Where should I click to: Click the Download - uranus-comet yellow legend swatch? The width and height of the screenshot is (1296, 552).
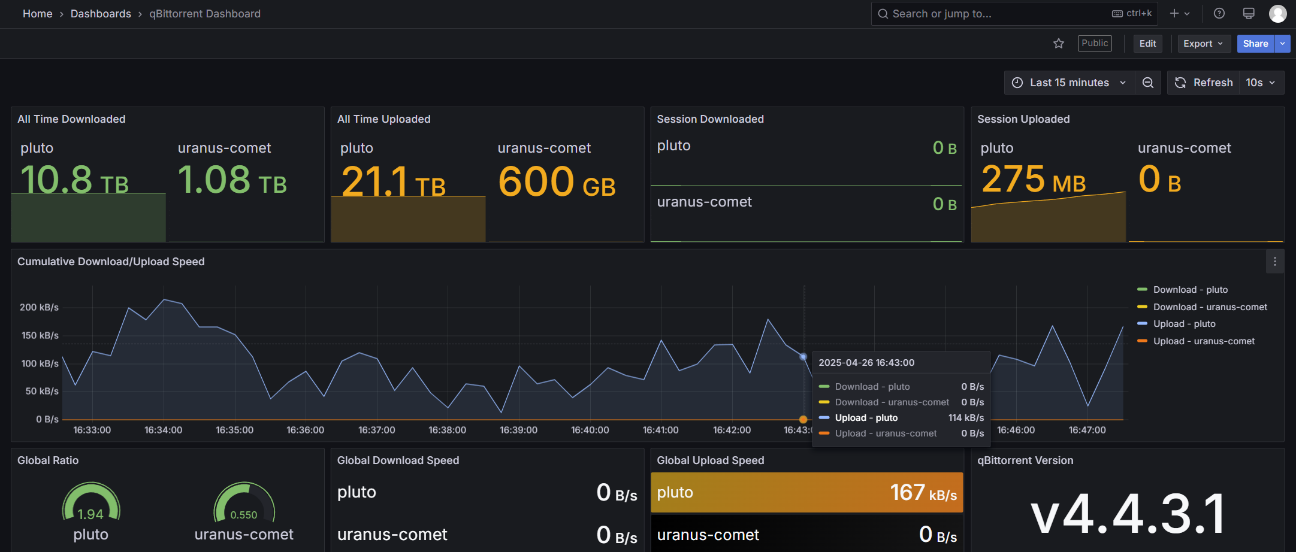[1142, 307]
